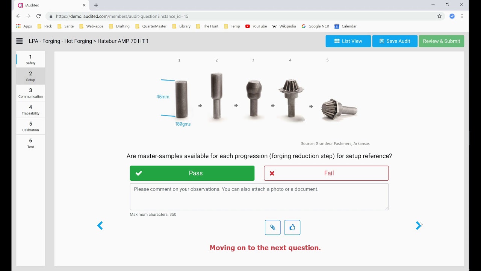Open the Web-apps bookmarks folder
481x271 pixels.
(x=91, y=26)
